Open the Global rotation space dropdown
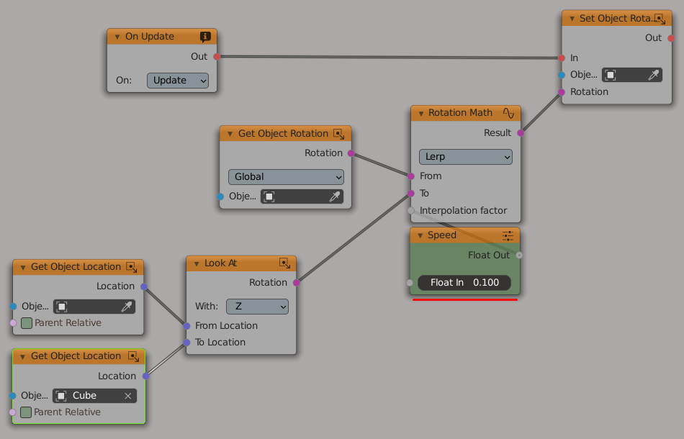684x439 pixels. click(285, 176)
